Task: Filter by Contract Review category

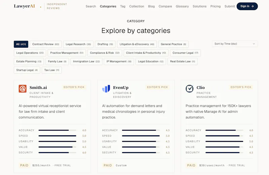Action: 46,44
